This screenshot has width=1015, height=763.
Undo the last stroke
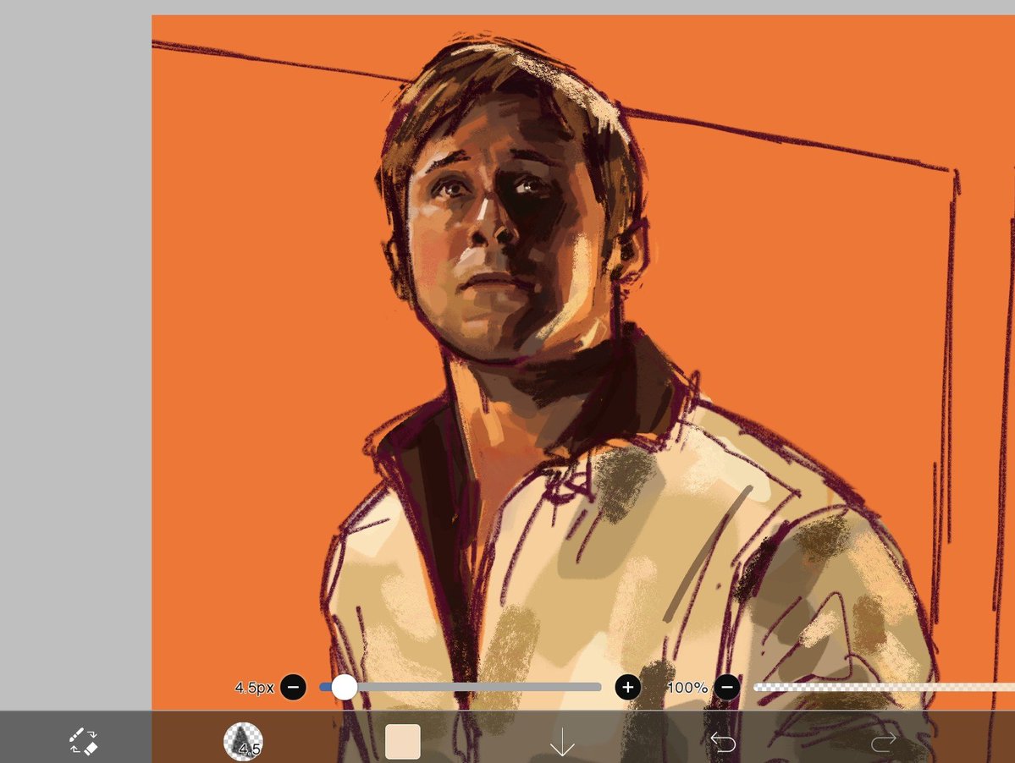point(722,742)
